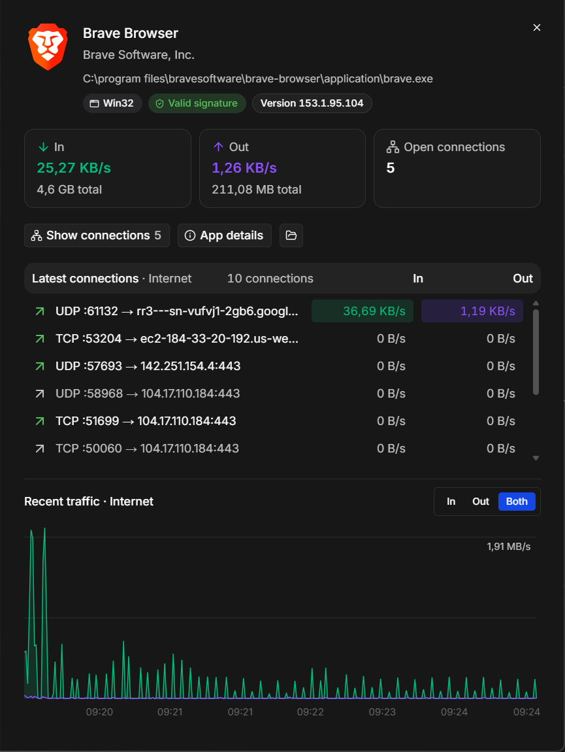Click the brave.exe file path text
Viewport: 565px width, 752px height.
pyautogui.click(x=258, y=78)
